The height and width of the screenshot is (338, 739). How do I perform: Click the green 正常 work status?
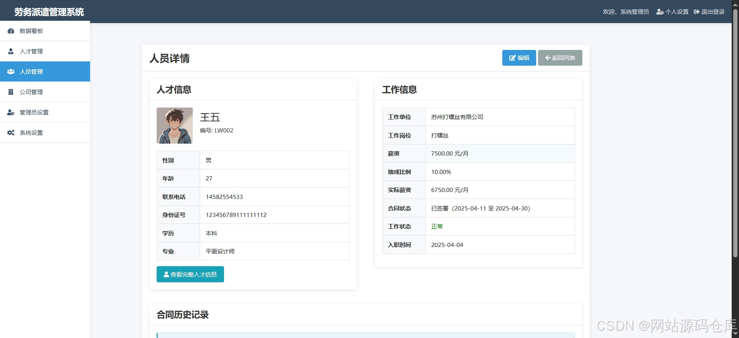pyautogui.click(x=437, y=227)
